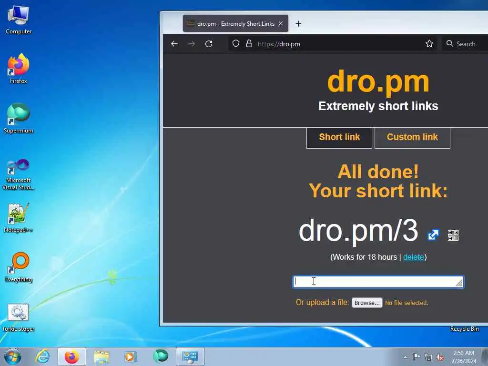Click the text box resize grip corner

click(x=459, y=283)
